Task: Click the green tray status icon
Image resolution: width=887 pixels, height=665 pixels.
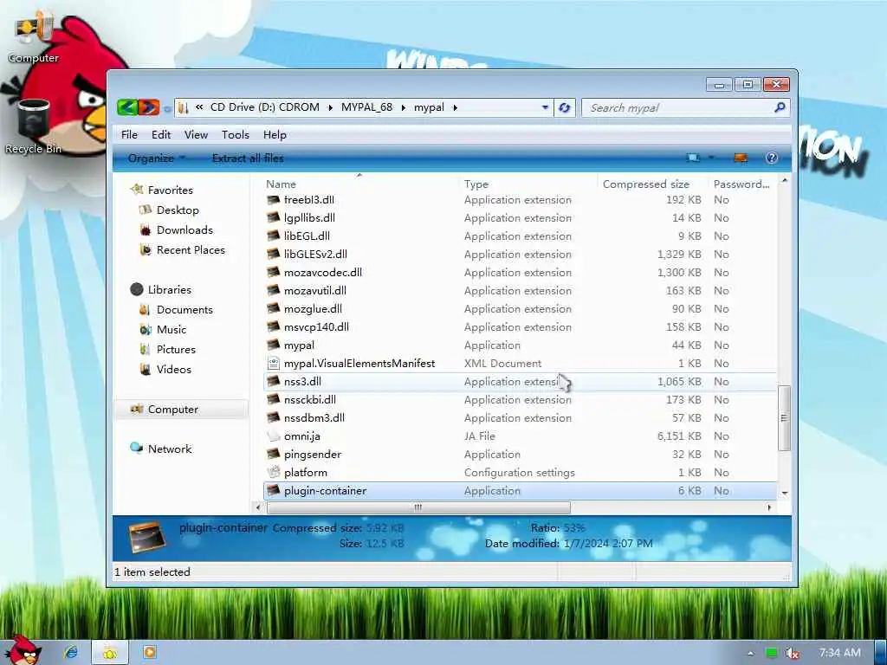Action: (x=771, y=653)
